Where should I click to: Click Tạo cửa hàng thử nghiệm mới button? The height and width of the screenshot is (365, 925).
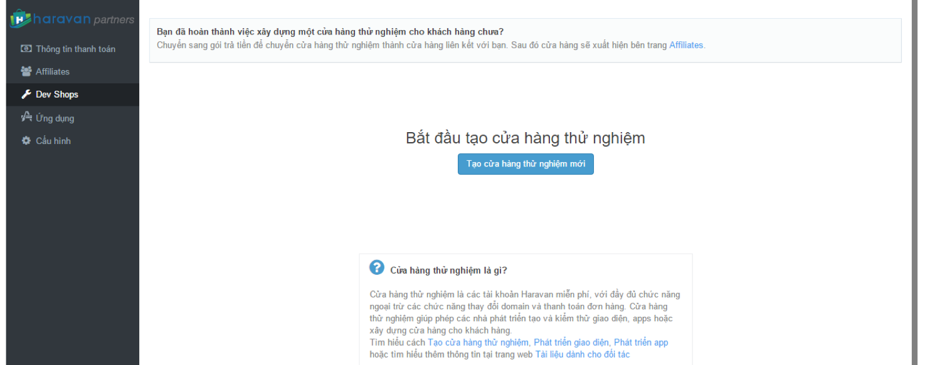(x=526, y=164)
